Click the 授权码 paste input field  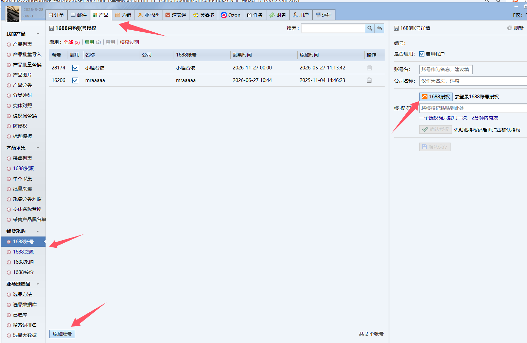point(473,108)
